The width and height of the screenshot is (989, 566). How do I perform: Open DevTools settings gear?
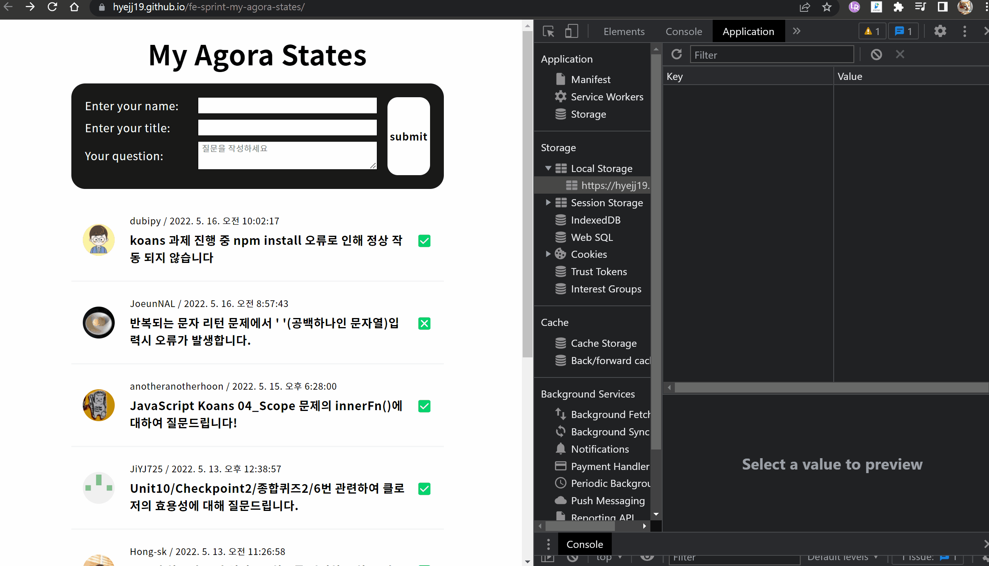tap(940, 31)
